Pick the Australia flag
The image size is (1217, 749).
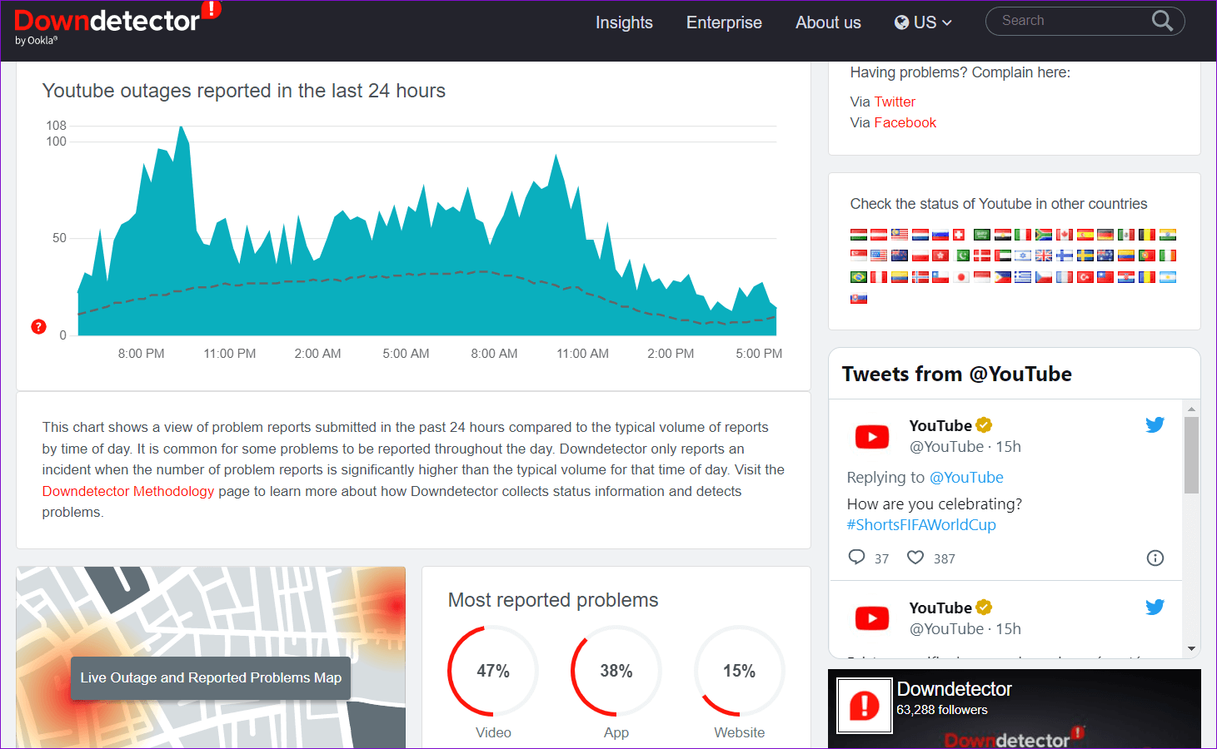click(x=1105, y=255)
